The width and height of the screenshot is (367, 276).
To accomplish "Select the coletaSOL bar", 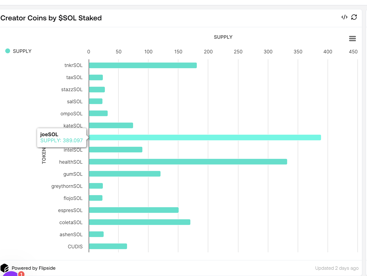I will pos(139,222).
